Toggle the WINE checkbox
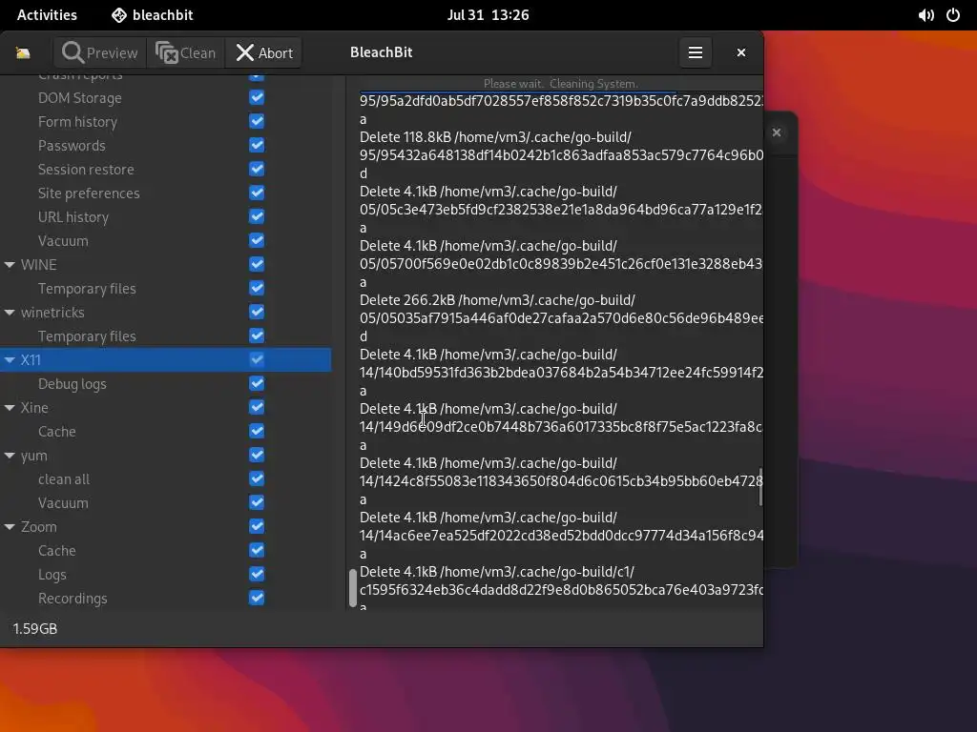Viewport: 977px width, 732px height. tap(257, 265)
